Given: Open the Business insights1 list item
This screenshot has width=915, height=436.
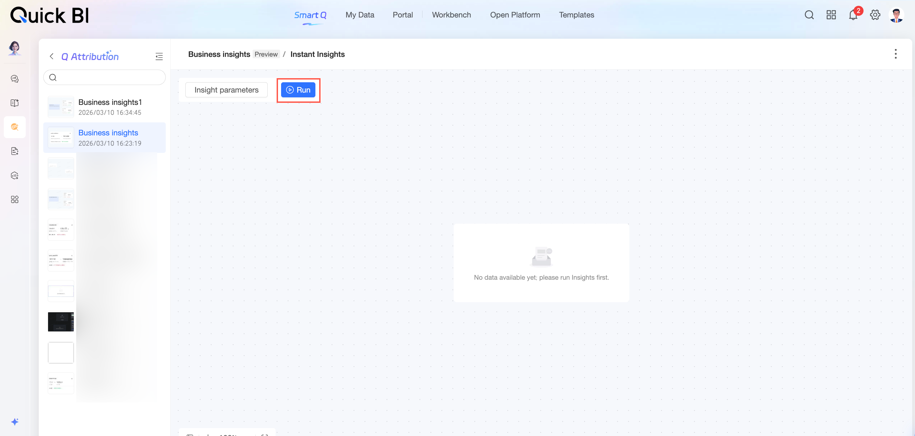Looking at the screenshot, I should click(x=104, y=107).
